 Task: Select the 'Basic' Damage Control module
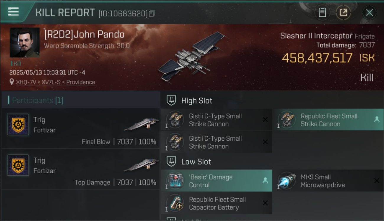pyautogui.click(x=217, y=181)
